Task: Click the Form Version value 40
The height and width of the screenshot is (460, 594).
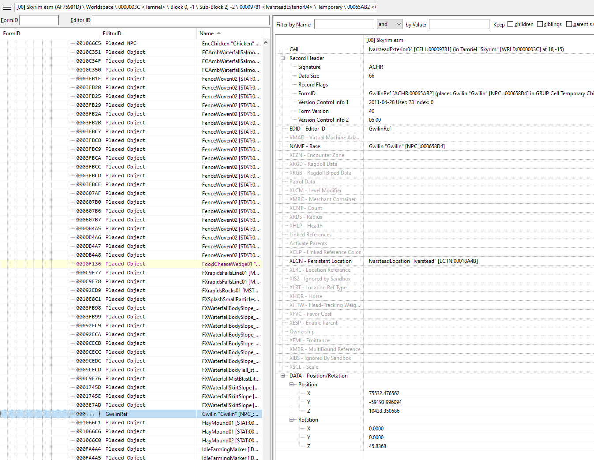Action: [x=372, y=111]
